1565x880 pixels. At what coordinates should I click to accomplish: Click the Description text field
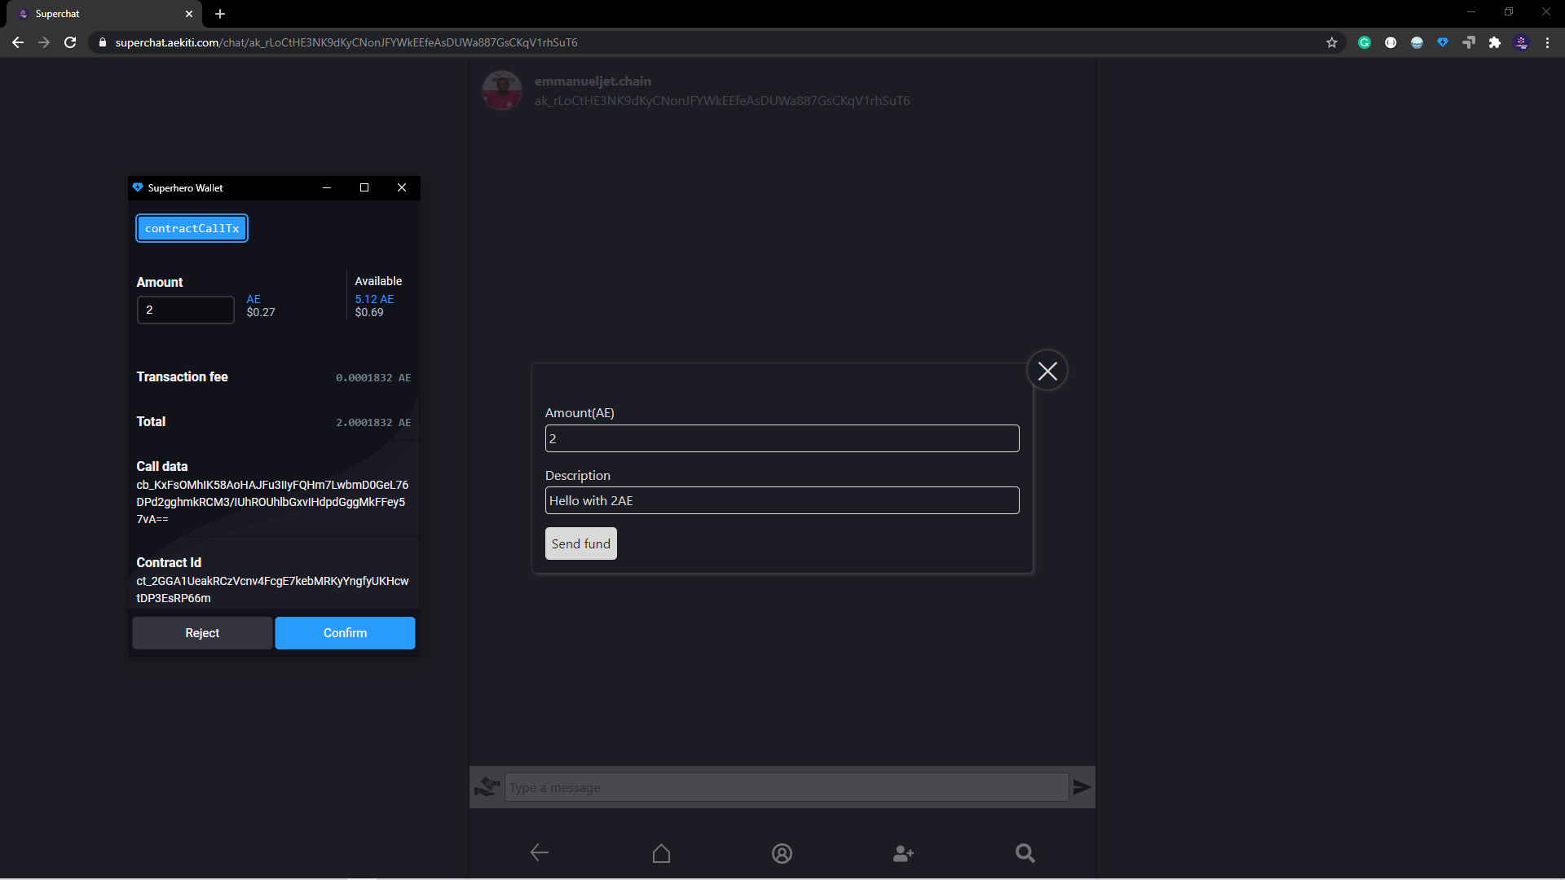pyautogui.click(x=782, y=500)
